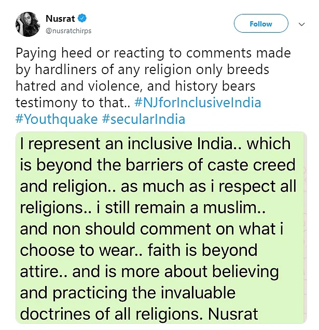Click the phrase 'doctrines of all religions'
This screenshot has height=330, width=319.
tap(109, 314)
